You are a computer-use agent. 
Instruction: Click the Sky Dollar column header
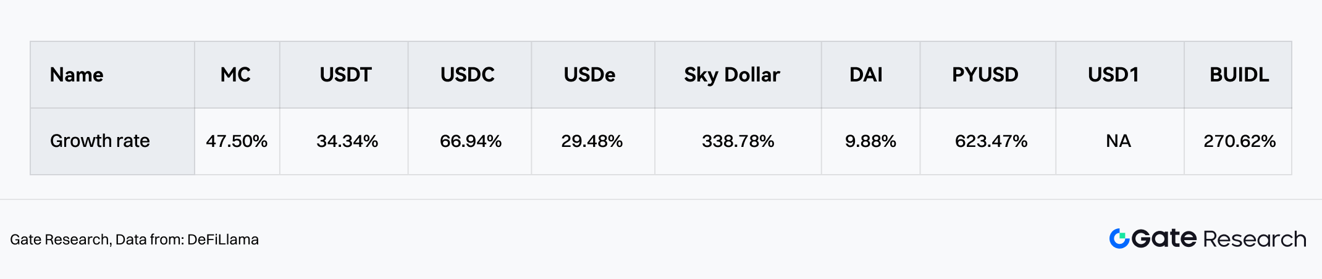(732, 75)
